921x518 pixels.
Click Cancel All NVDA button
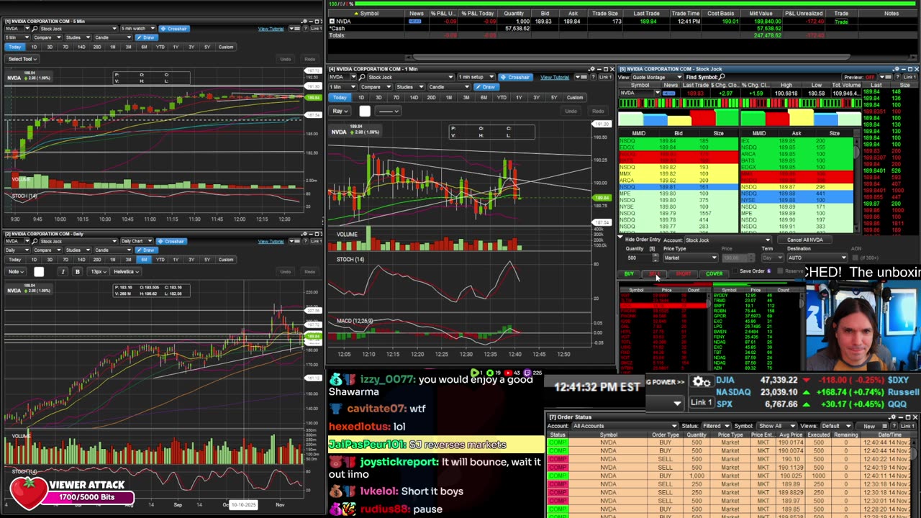click(x=804, y=240)
